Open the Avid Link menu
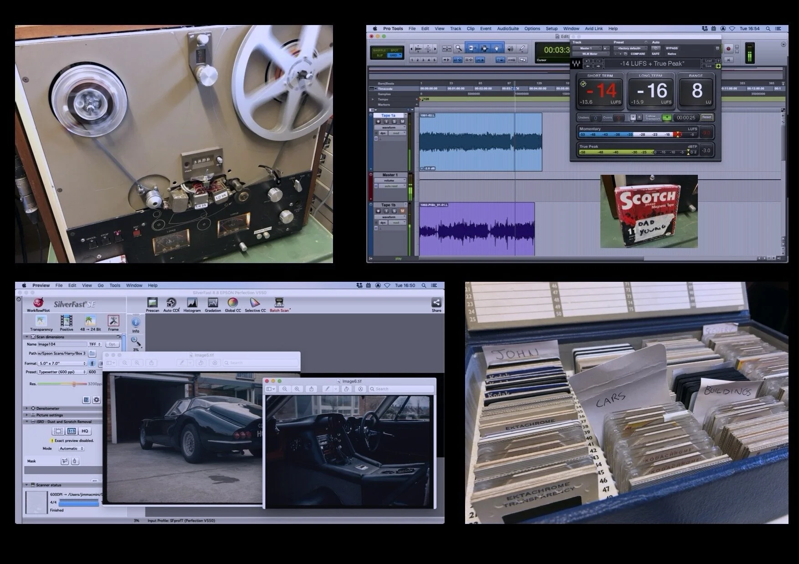This screenshot has width=799, height=564. coord(594,29)
